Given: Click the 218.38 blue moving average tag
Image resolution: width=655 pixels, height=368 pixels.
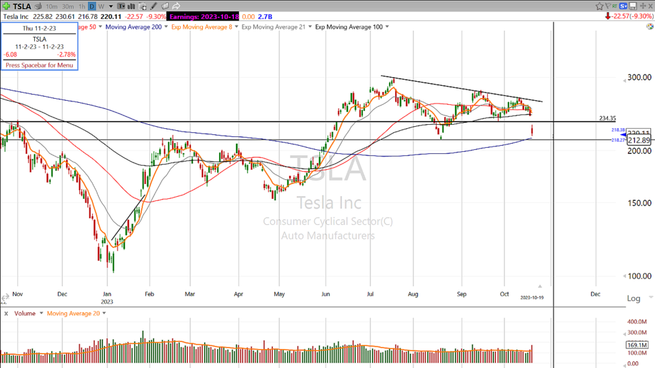Looking at the screenshot, I should point(618,130).
